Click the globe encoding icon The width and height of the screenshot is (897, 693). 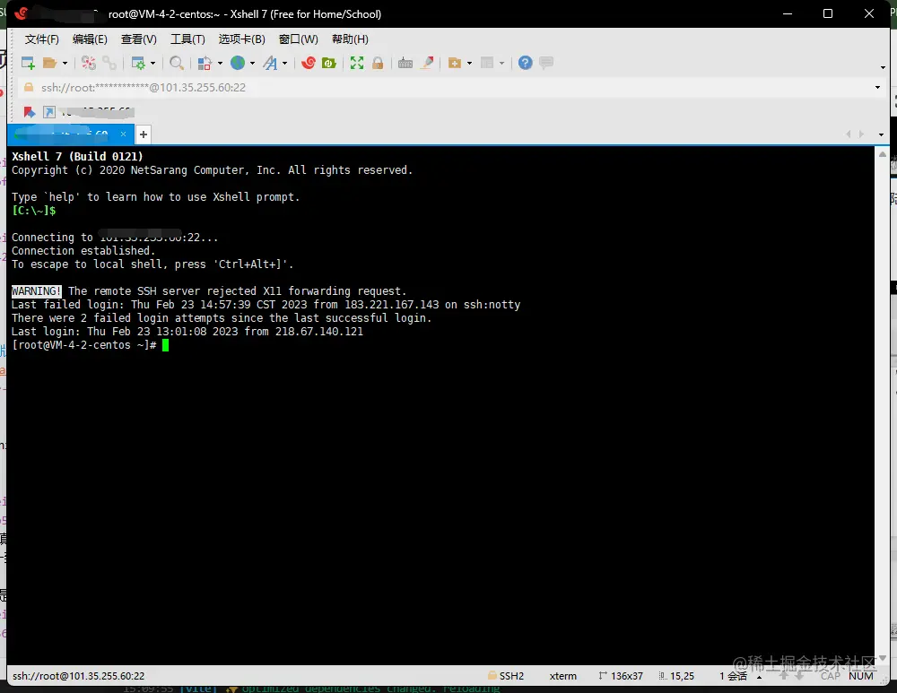[238, 63]
